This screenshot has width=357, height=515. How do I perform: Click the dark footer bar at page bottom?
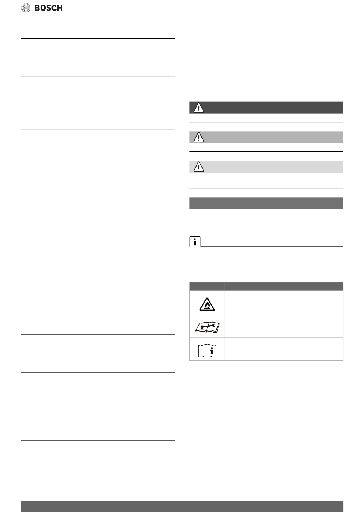pyautogui.click(x=182, y=506)
